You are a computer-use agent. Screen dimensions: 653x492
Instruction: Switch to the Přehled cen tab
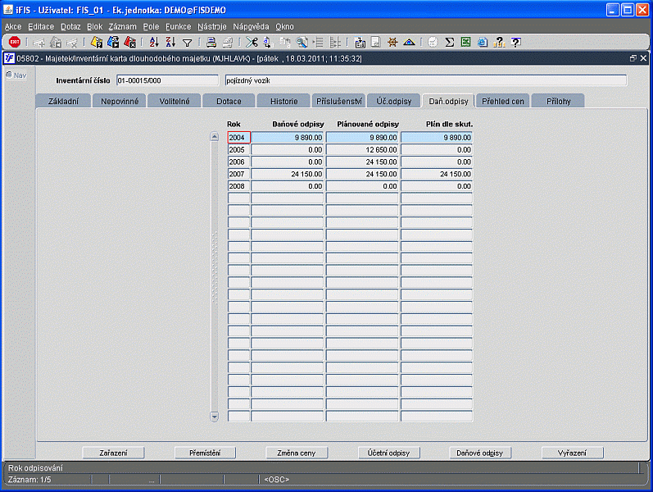pyautogui.click(x=503, y=101)
